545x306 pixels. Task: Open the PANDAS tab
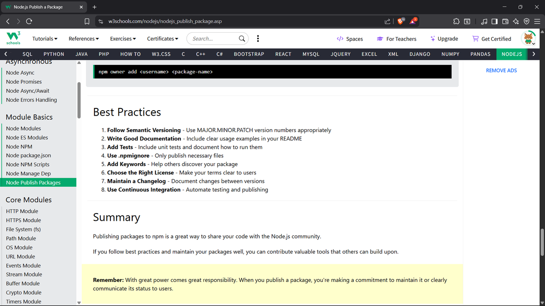pos(480,54)
